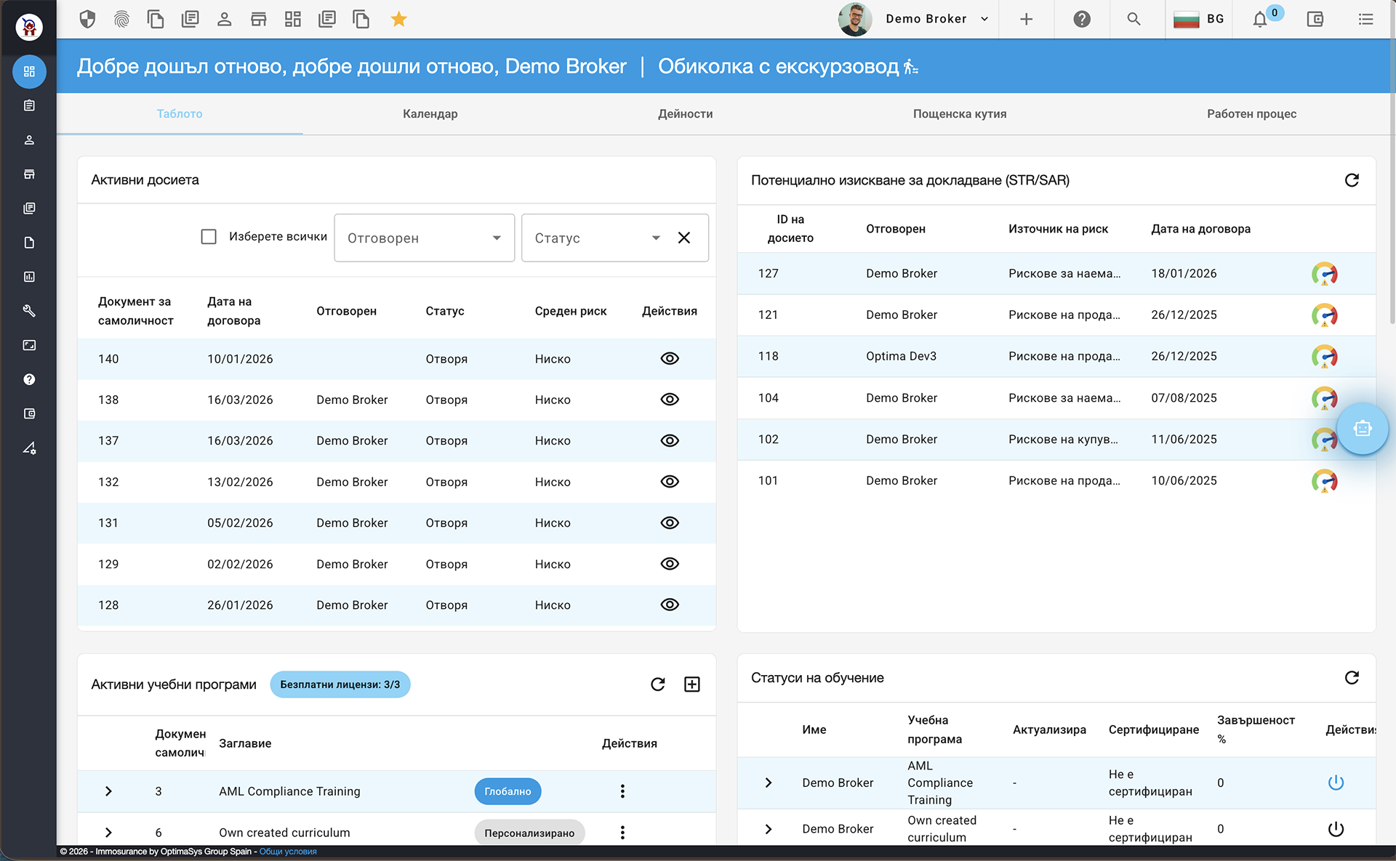Expand the AML Compliance Training curriculum row
This screenshot has height=861, width=1396.
click(108, 791)
